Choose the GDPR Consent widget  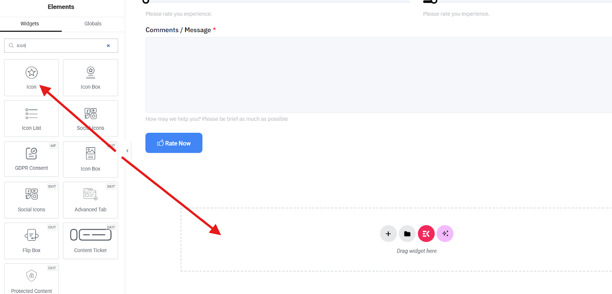[x=31, y=159]
